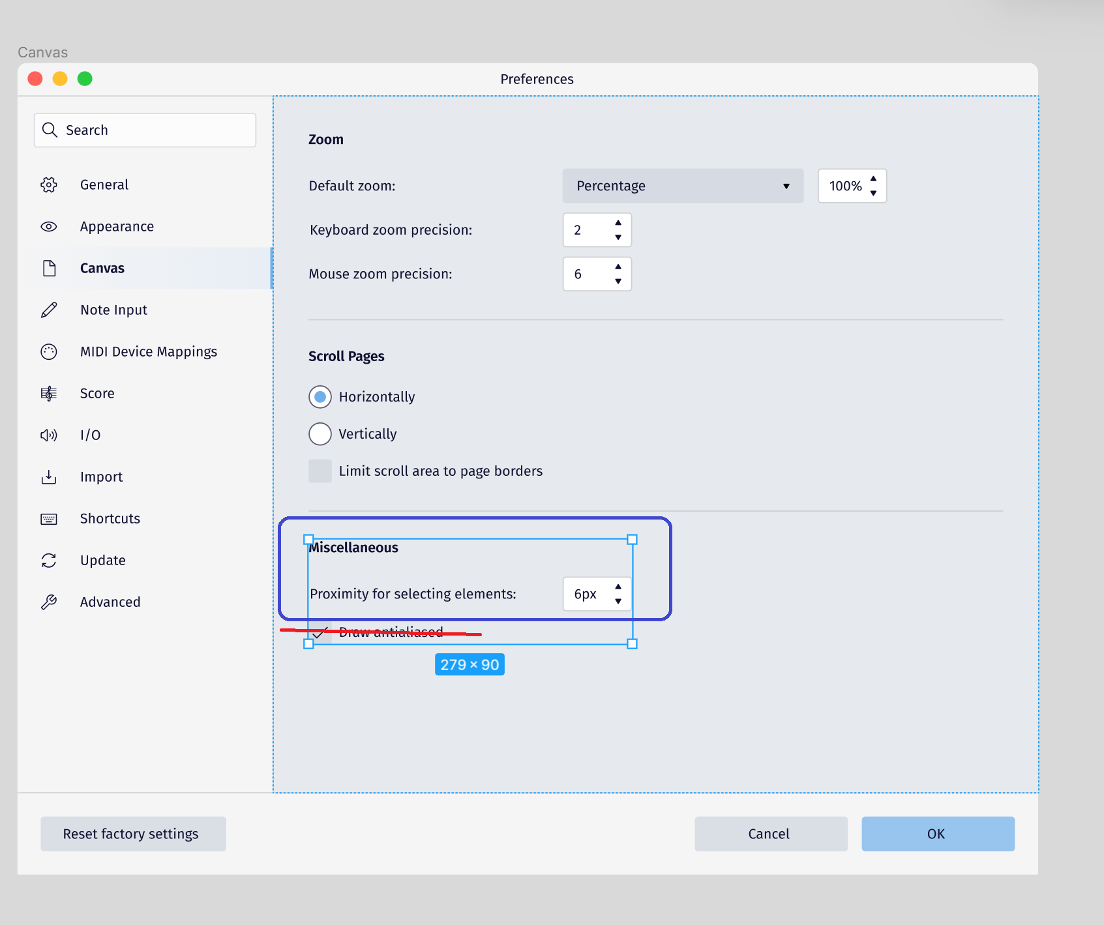Open the Score clef icon
Image resolution: width=1104 pixels, height=925 pixels.
point(49,393)
